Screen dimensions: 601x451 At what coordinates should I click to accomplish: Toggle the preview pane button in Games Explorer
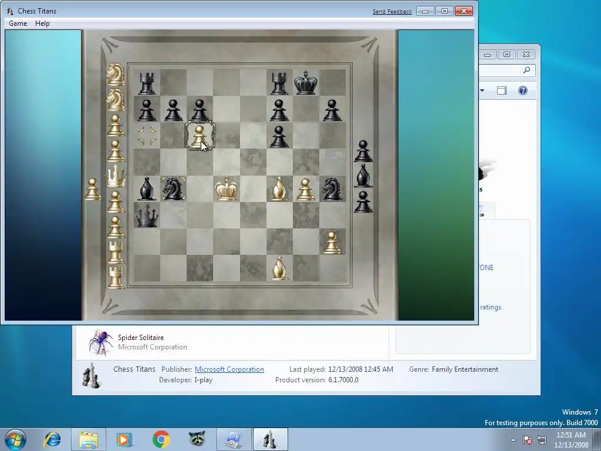[502, 90]
